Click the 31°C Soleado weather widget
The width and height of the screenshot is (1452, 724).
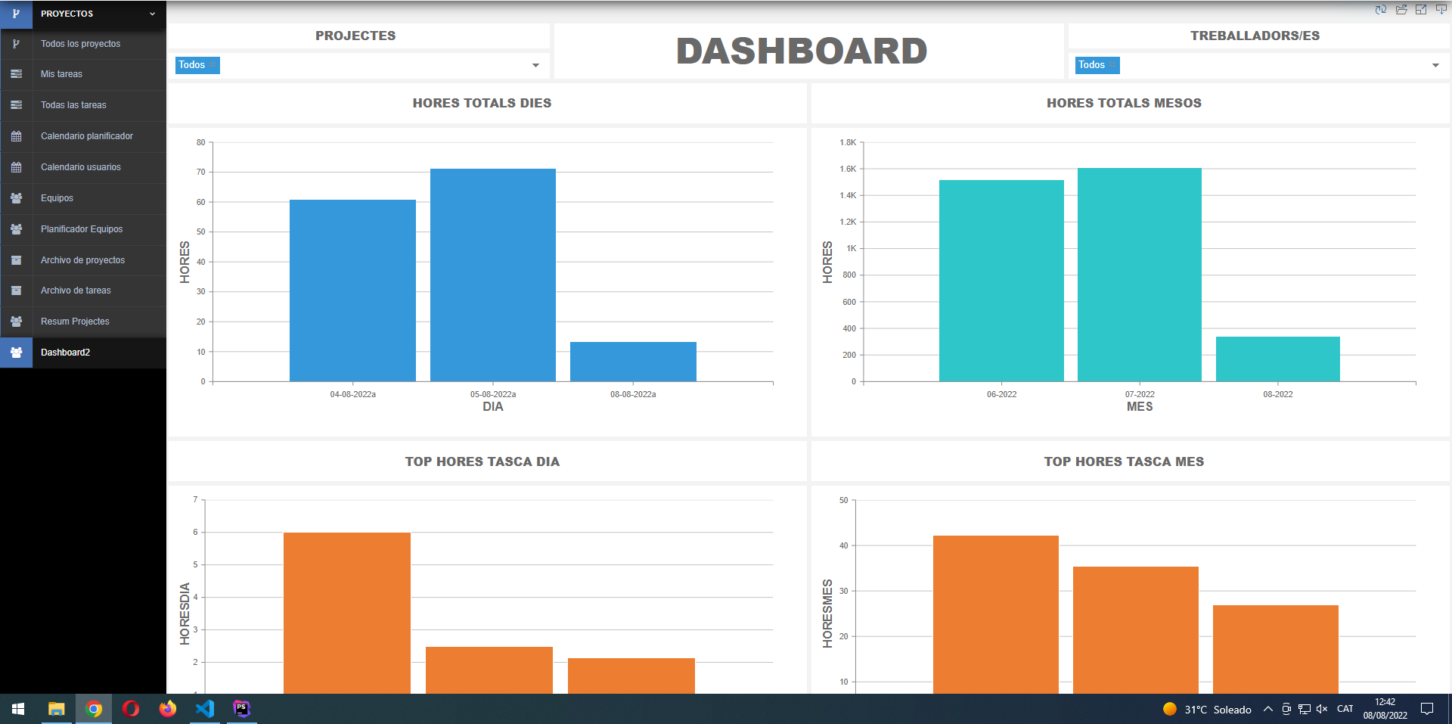tap(1207, 709)
